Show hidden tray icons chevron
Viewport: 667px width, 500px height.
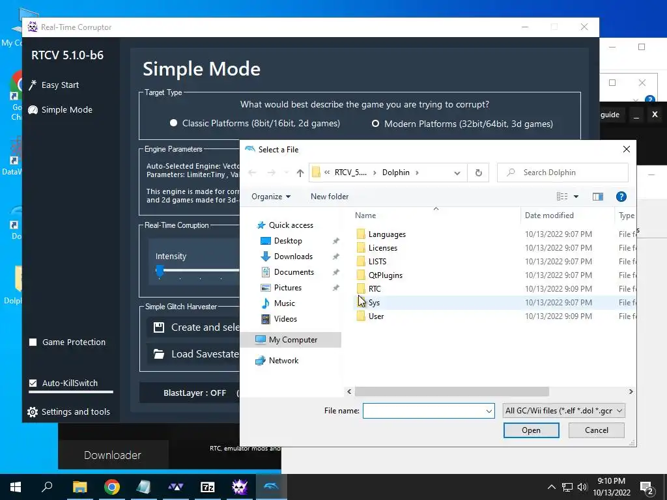coord(551,487)
